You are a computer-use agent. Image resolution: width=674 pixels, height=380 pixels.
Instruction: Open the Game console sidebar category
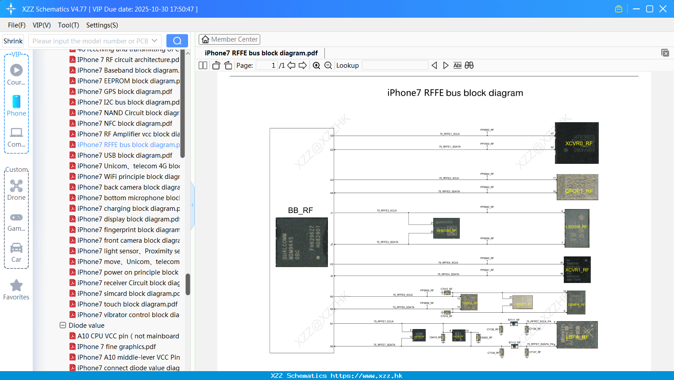point(16,222)
